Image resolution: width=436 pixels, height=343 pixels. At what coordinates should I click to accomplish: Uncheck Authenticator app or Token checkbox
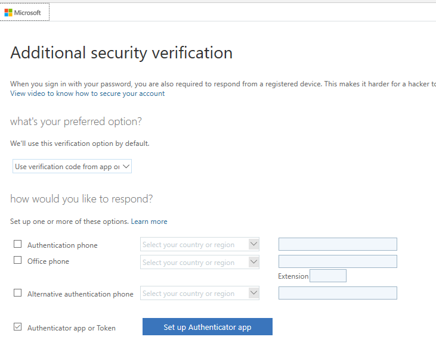click(x=17, y=327)
